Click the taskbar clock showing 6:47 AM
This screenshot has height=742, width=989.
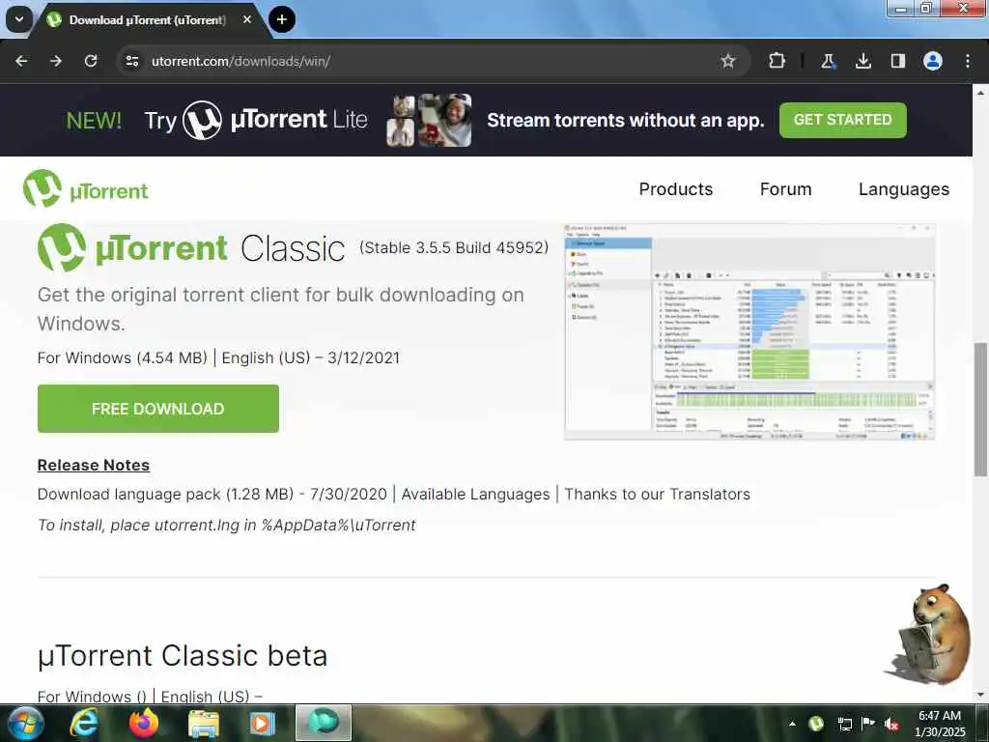pos(940,724)
